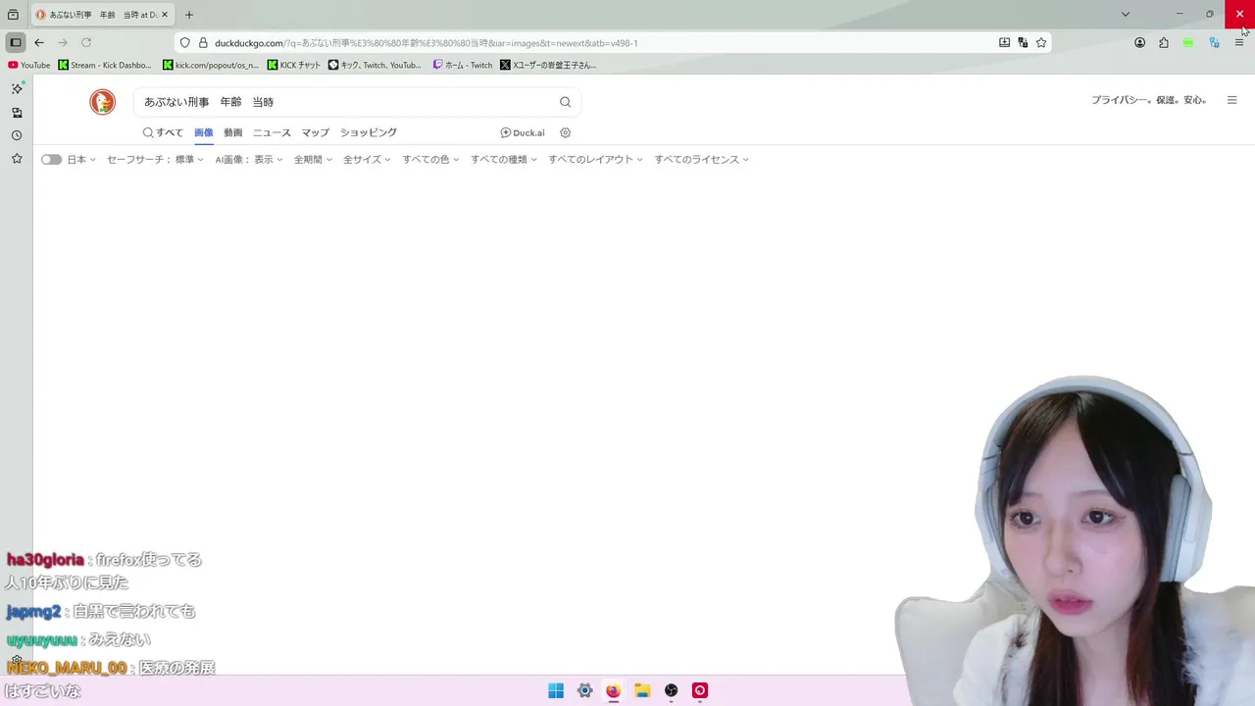Open AI chatbot sparkle icon in sidebar
Image resolution: width=1255 pixels, height=706 pixels.
(x=17, y=88)
